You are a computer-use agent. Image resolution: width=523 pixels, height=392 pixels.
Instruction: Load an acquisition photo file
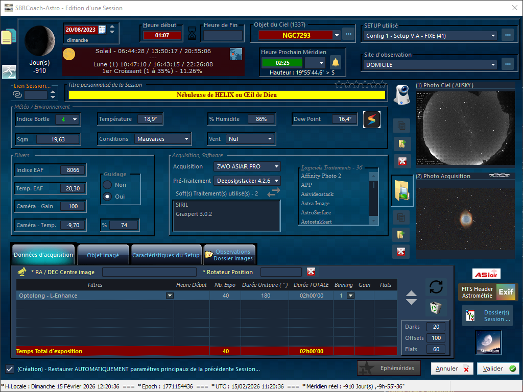pyautogui.click(x=401, y=234)
